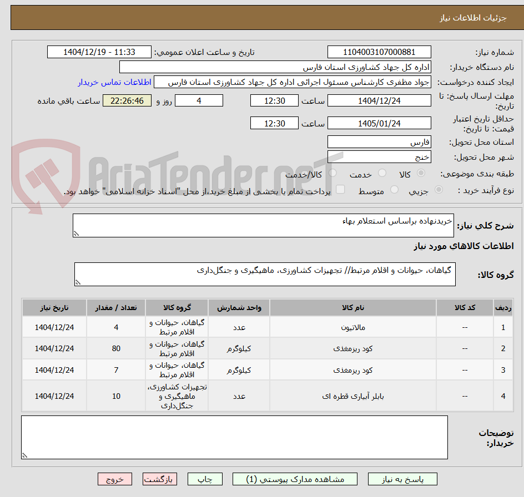524x497 pixels.
Task: Click the need number field 1104003107000881
Action: (379, 52)
